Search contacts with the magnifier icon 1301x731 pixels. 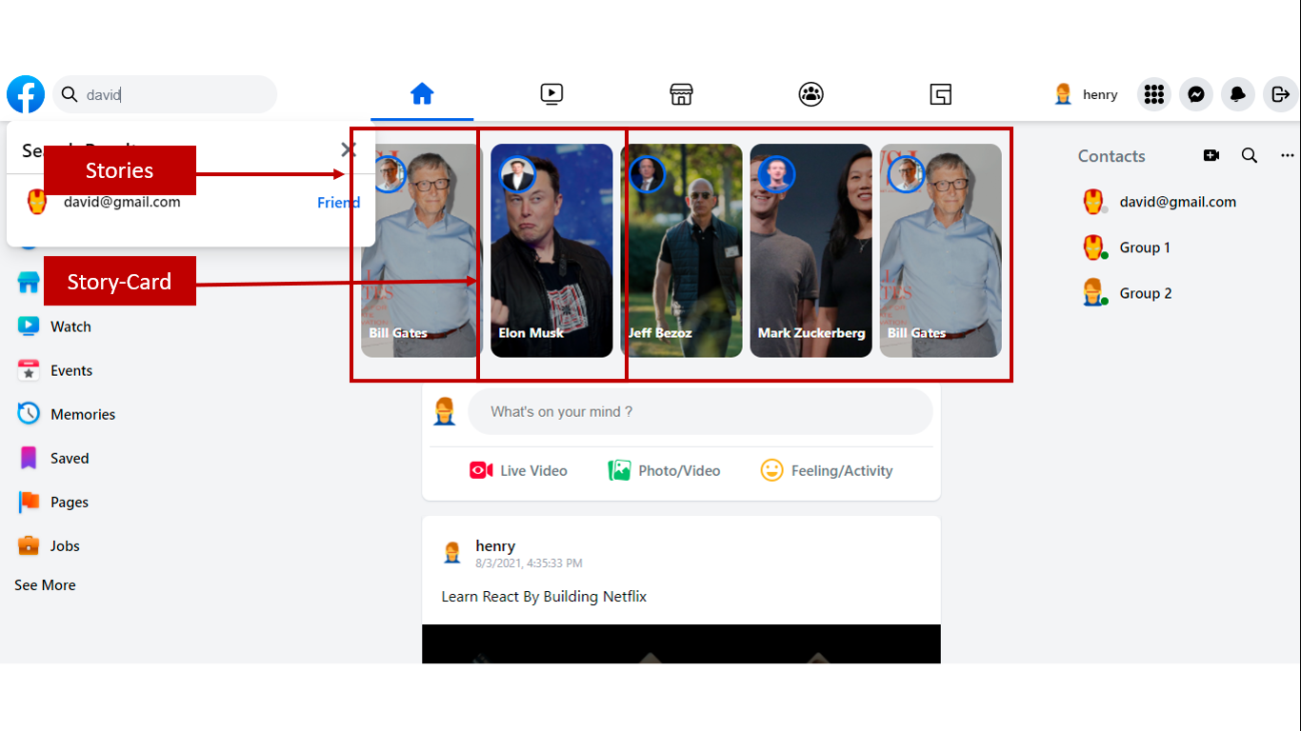(x=1250, y=155)
